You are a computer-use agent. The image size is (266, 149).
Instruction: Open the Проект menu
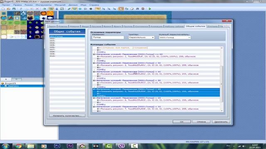tap(6, 5)
